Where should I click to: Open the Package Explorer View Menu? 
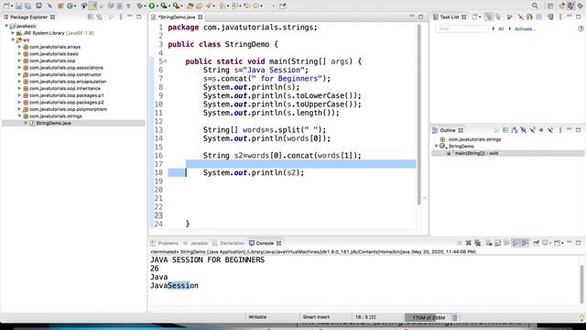point(120,16)
